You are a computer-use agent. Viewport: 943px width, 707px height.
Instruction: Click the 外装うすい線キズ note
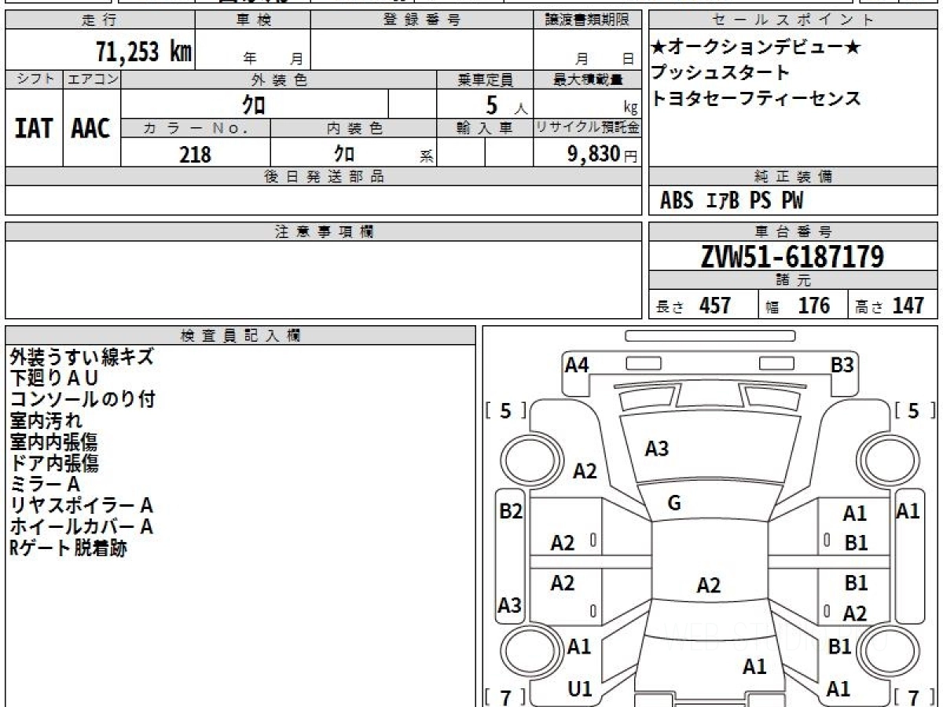point(82,357)
